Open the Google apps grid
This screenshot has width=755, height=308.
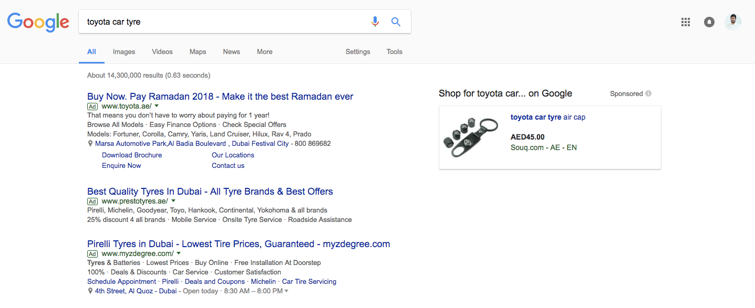pos(685,22)
